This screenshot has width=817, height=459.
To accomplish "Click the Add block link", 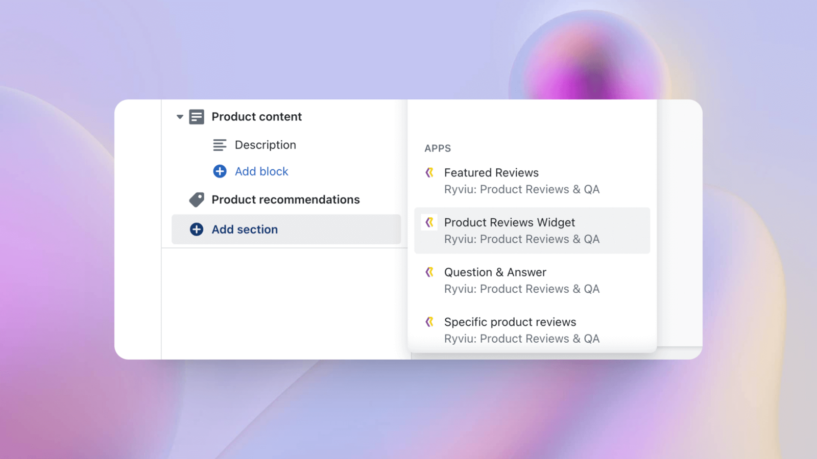I will (x=261, y=171).
